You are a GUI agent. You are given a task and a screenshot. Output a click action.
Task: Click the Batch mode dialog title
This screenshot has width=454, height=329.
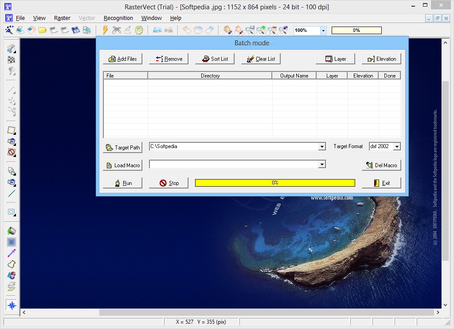[x=252, y=43]
